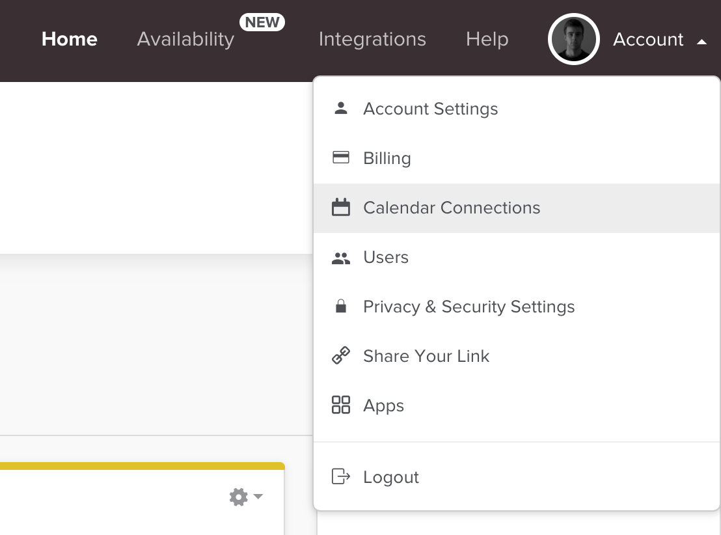Click the profile avatar photo
This screenshot has width=721, height=535.
[x=573, y=40]
